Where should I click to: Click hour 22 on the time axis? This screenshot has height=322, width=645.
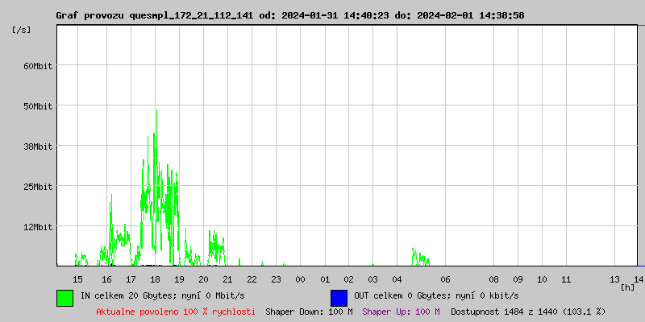252,279
